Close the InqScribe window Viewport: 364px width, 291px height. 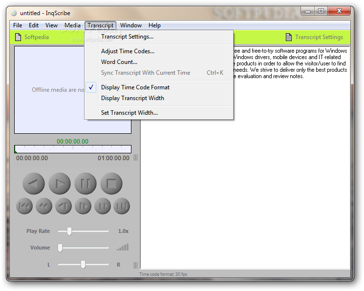[x=339, y=11]
